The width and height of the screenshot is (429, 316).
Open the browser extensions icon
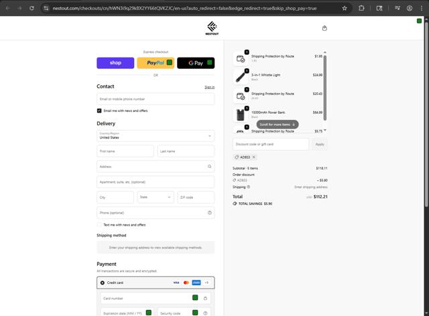(361, 8)
